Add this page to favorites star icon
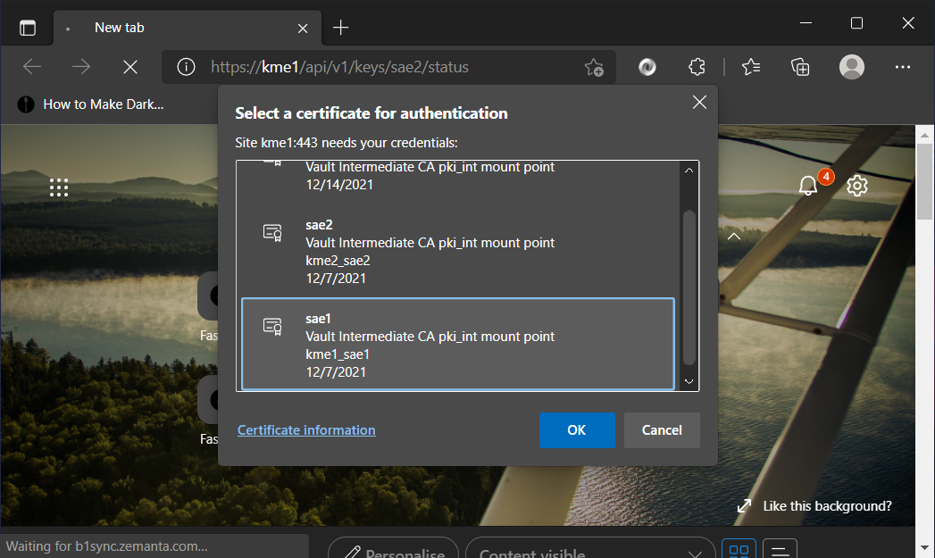The image size is (935, 558). click(594, 67)
